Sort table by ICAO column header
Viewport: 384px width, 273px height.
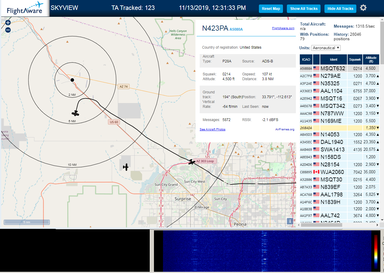pyautogui.click(x=306, y=59)
